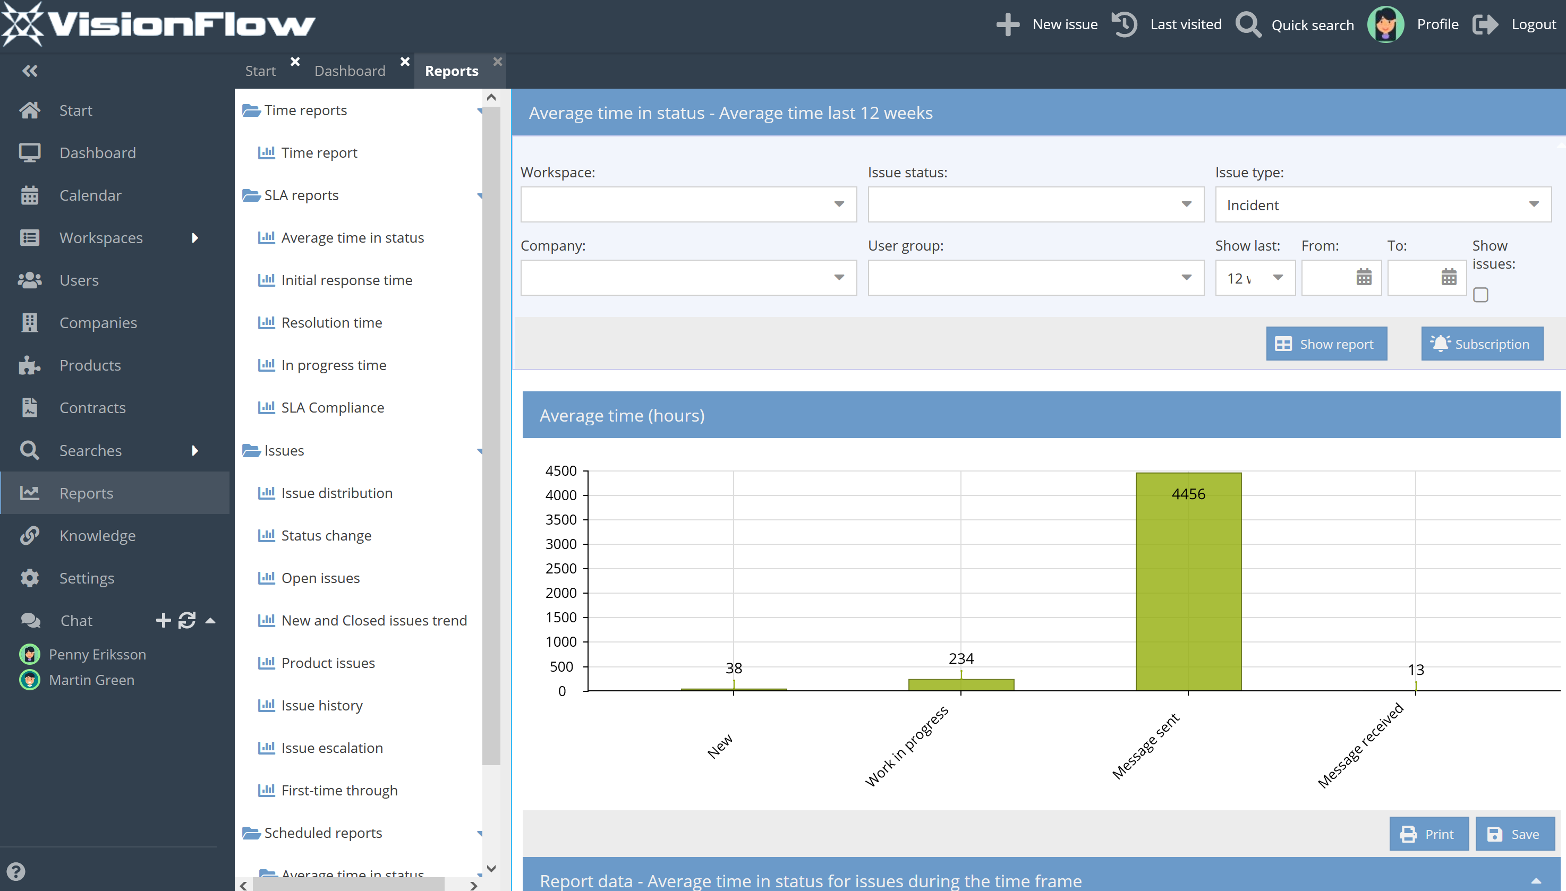Collapse the Time reports folder
This screenshot has width=1566, height=891.
(479, 111)
